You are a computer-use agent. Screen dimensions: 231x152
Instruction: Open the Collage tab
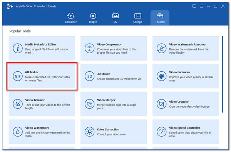point(137,18)
